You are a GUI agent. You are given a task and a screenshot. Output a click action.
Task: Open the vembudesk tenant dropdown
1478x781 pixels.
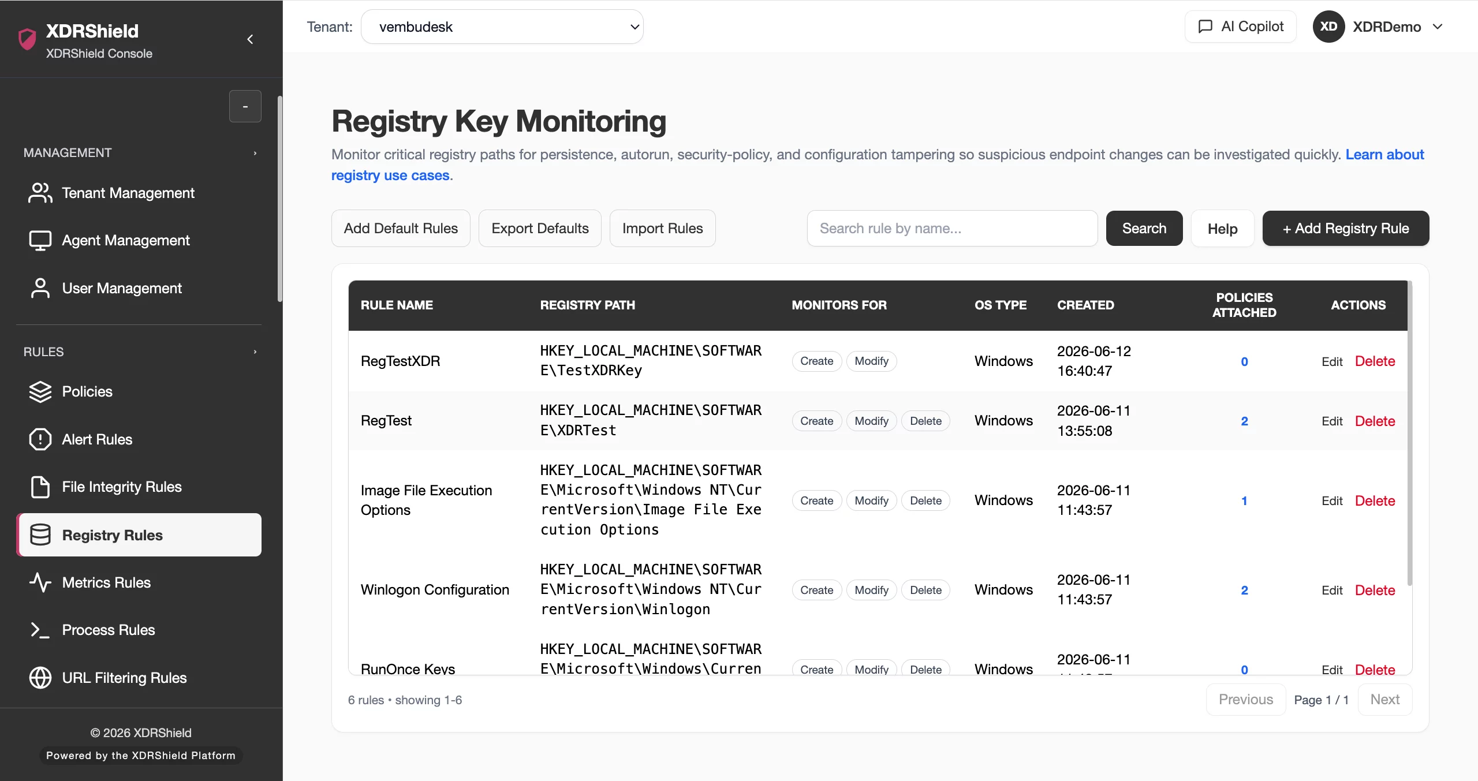(x=502, y=27)
